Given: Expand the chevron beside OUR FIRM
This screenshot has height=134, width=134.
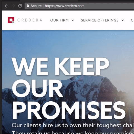Looking at the screenshot, I should [73, 20].
